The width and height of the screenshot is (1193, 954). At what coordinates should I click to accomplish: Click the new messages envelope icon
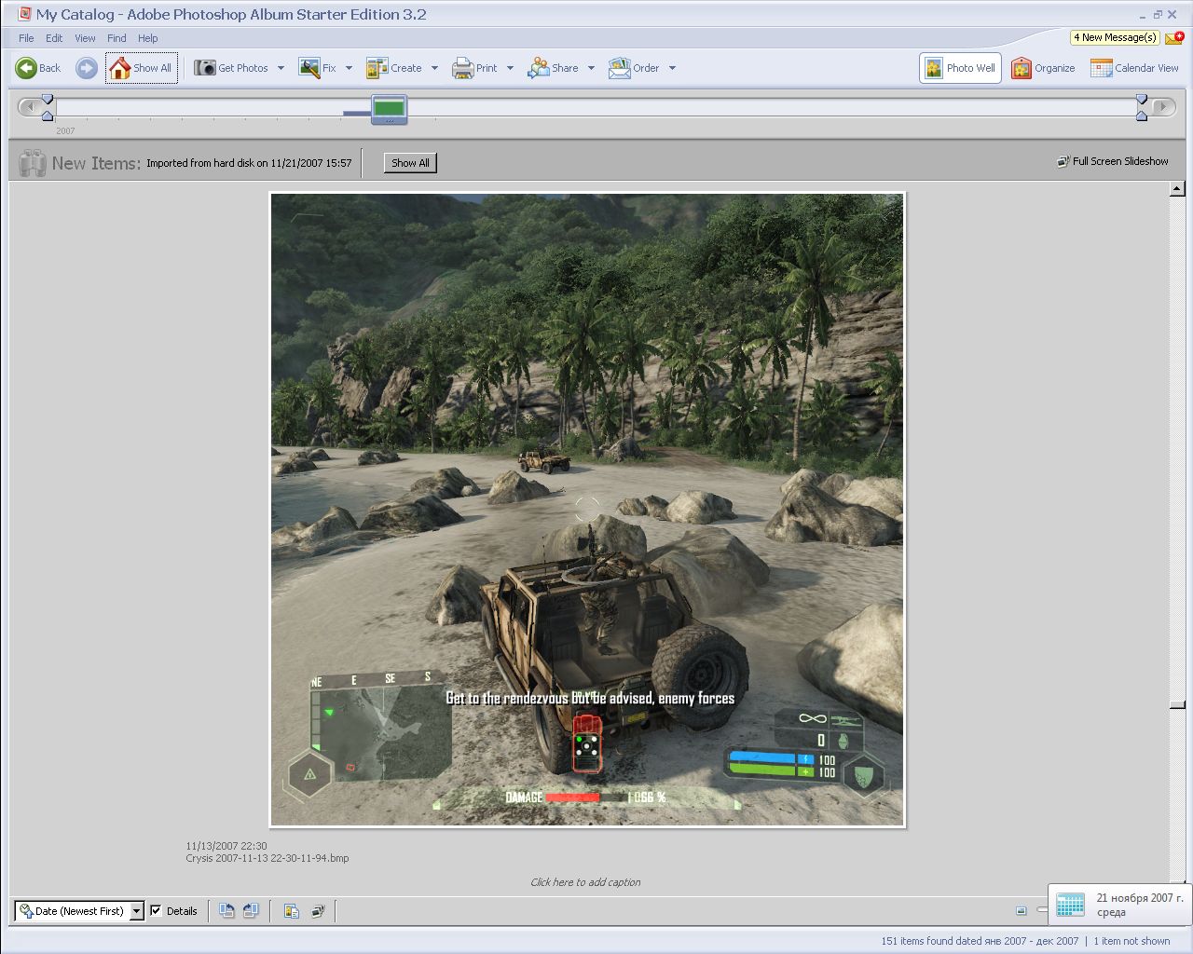(1174, 37)
